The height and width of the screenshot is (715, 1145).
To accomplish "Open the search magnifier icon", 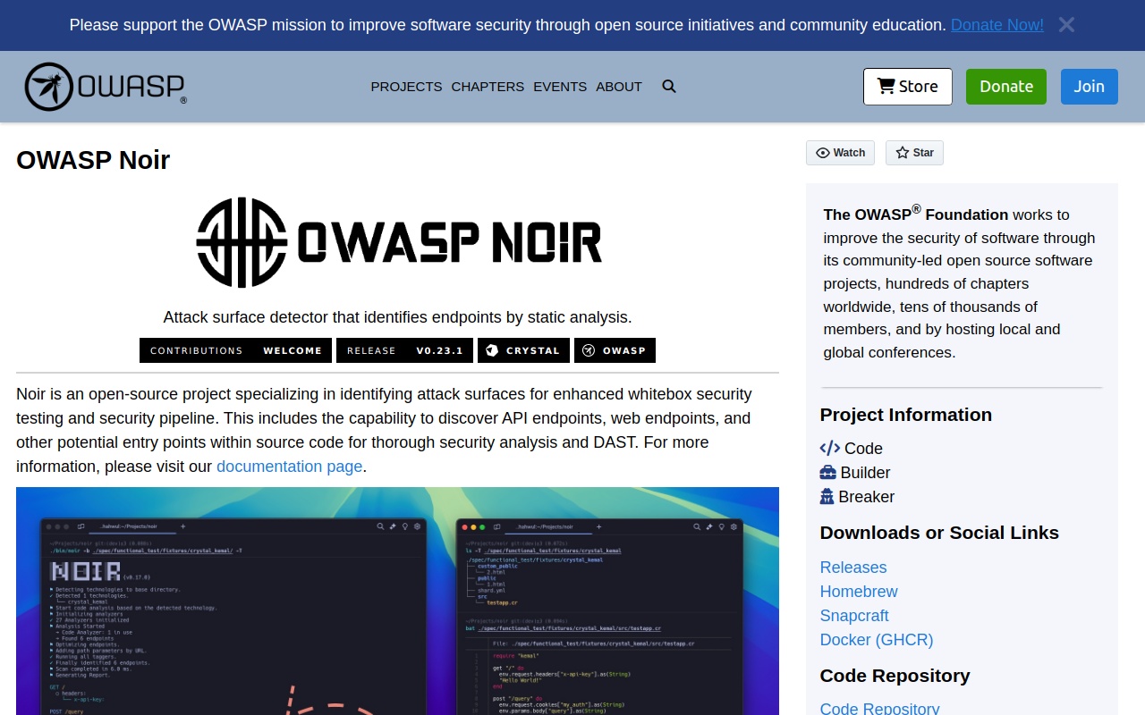I will [x=669, y=87].
